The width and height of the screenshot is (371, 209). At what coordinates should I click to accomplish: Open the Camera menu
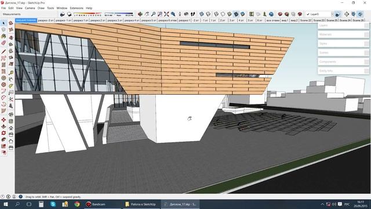(x=30, y=8)
